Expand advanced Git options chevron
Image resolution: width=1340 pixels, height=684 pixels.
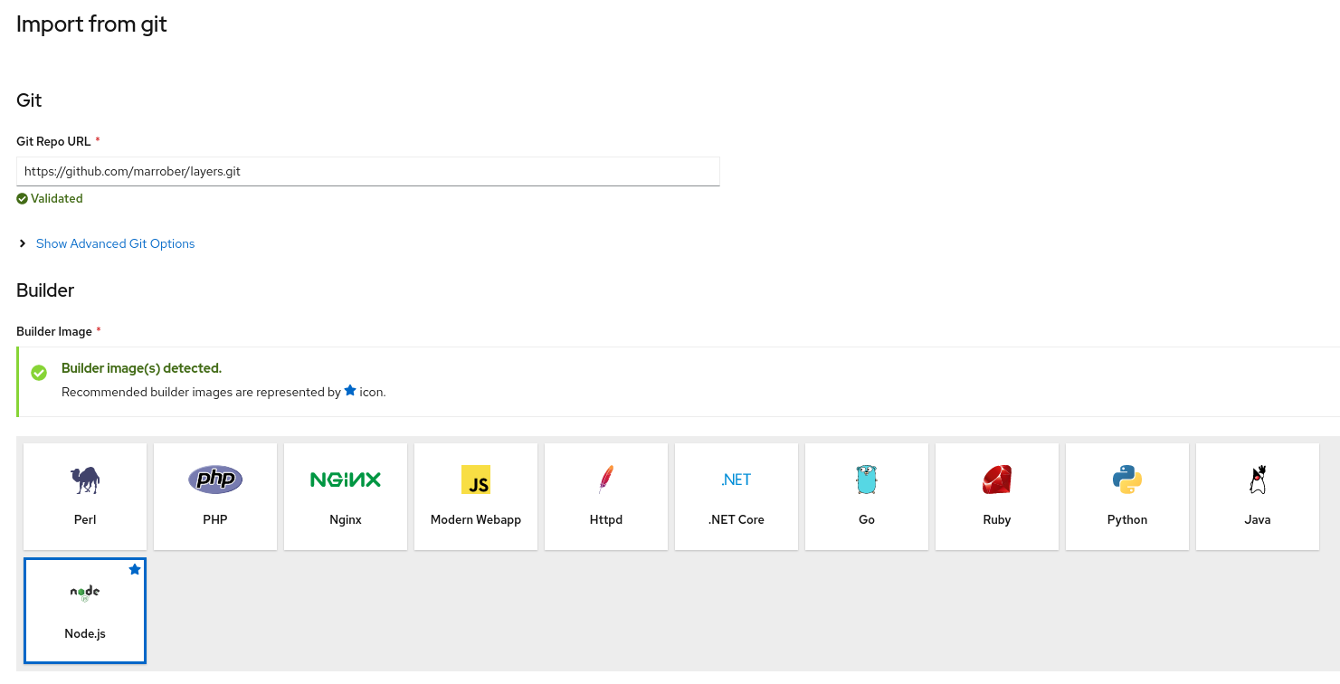23,243
